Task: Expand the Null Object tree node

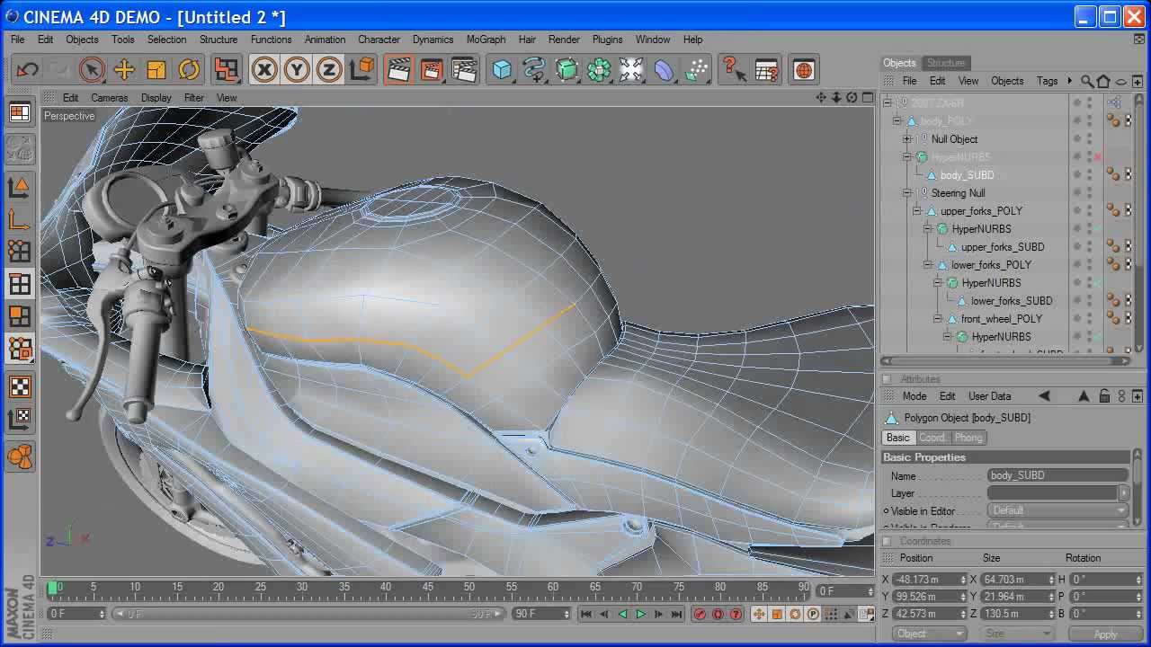Action: 907,139
